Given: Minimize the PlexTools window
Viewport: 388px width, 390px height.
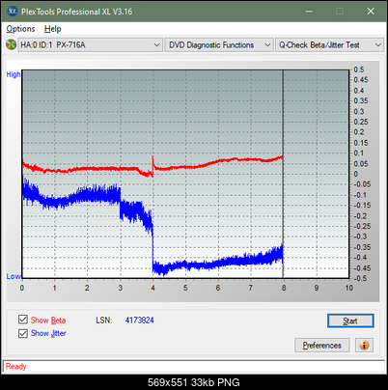Looking at the screenshot, I should (x=309, y=12).
